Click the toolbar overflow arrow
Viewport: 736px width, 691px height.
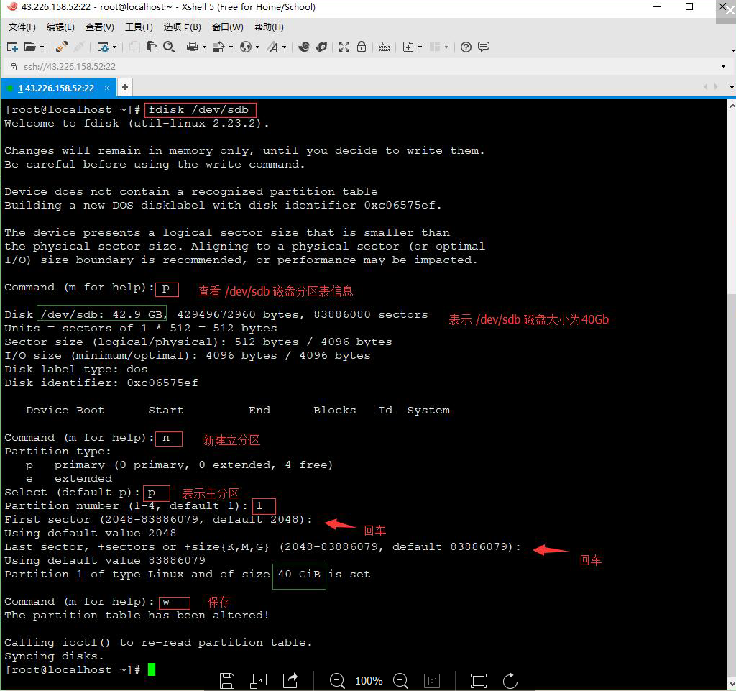pyautogui.click(x=732, y=51)
